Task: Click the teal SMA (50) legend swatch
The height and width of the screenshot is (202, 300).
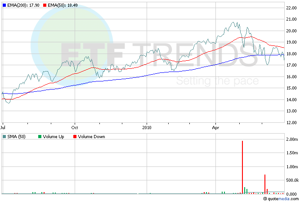Action: (x=4, y=137)
